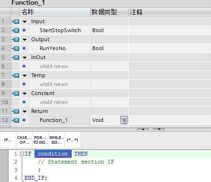The image size is (211, 182).
Task: Click blue square marker in row 10
Action: [x=24, y=102]
